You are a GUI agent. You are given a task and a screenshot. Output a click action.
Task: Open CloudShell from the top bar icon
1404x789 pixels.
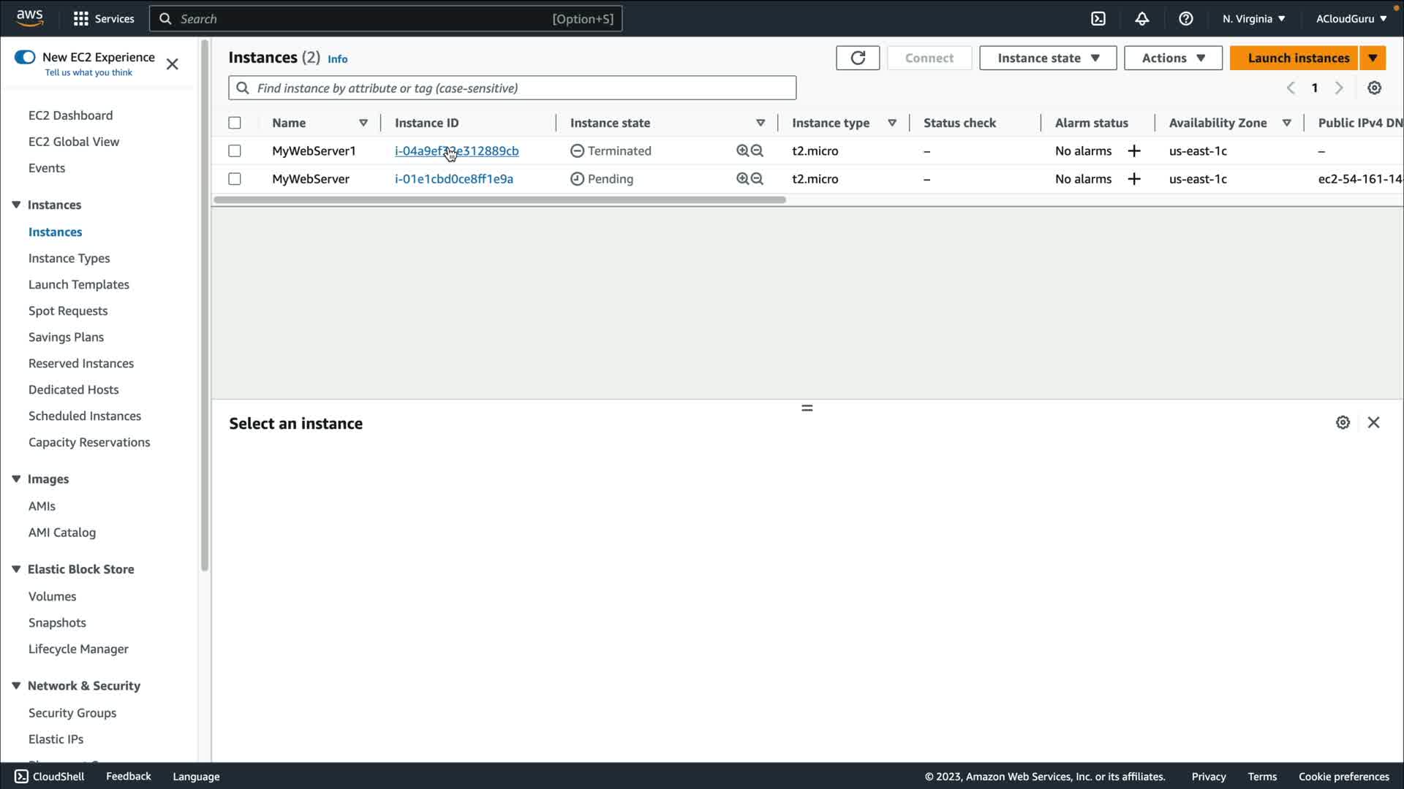(1098, 19)
